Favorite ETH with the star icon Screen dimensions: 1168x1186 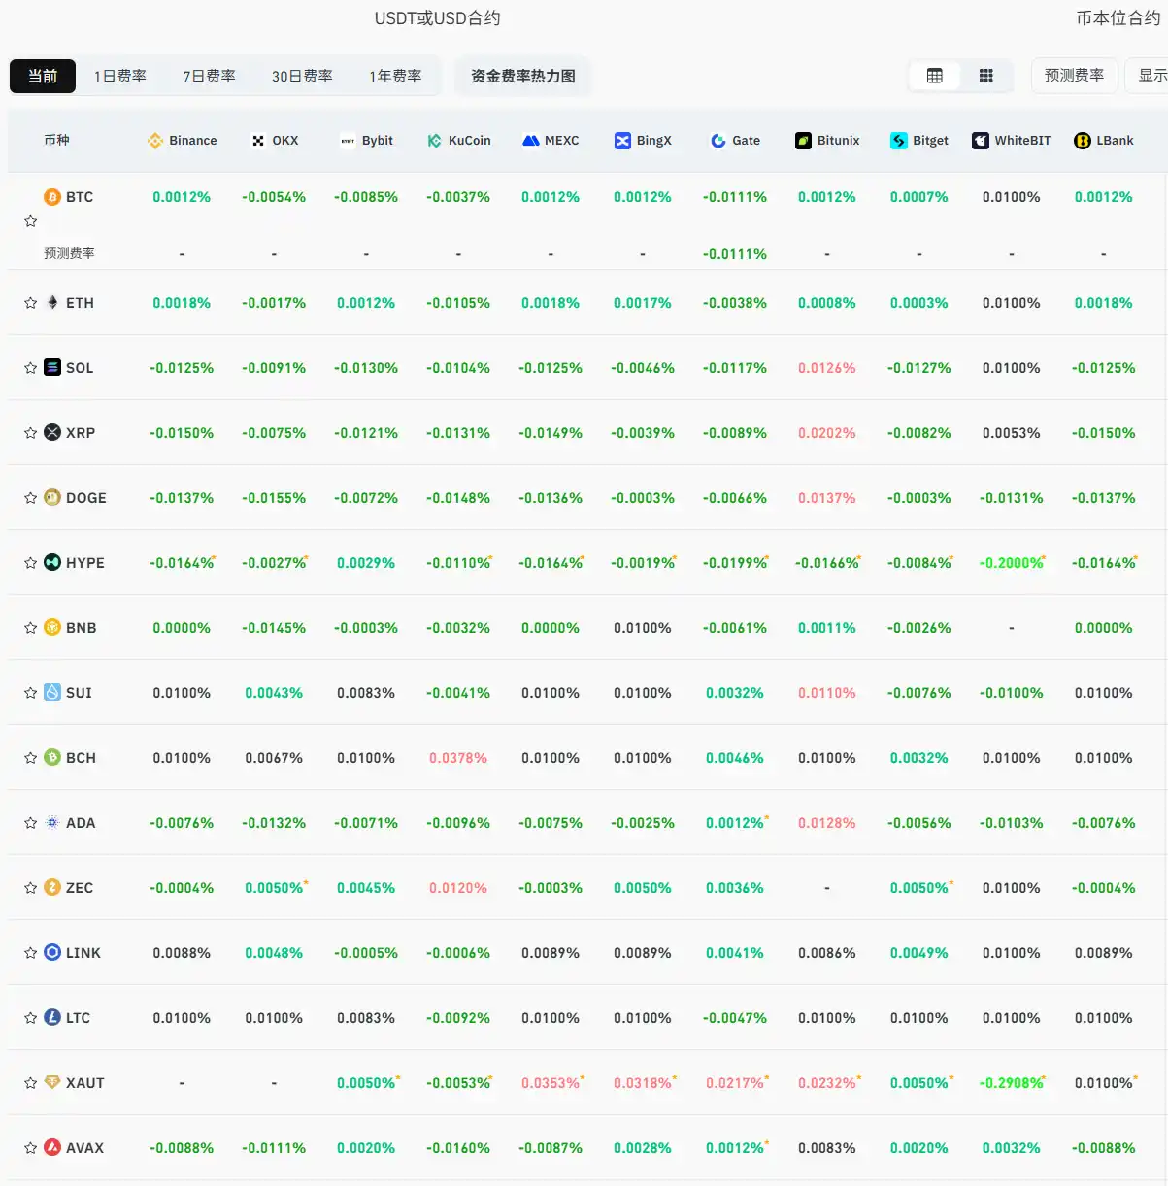pos(31,303)
